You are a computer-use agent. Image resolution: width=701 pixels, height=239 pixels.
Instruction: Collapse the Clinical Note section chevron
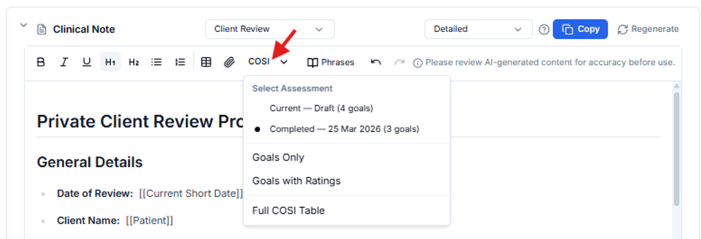click(x=23, y=25)
